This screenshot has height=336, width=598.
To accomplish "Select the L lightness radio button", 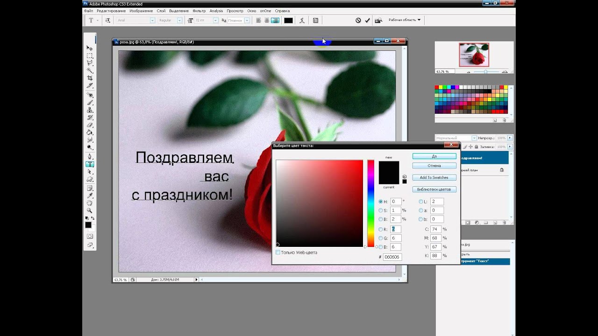I will (421, 202).
